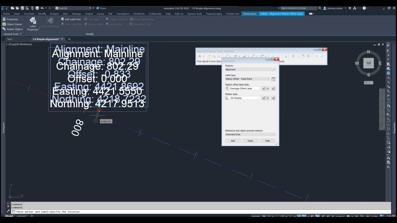Image resolution: width=397 pixels, height=223 pixels.
Task: Switch to the Survey ribbon tab
Action: [100, 14]
